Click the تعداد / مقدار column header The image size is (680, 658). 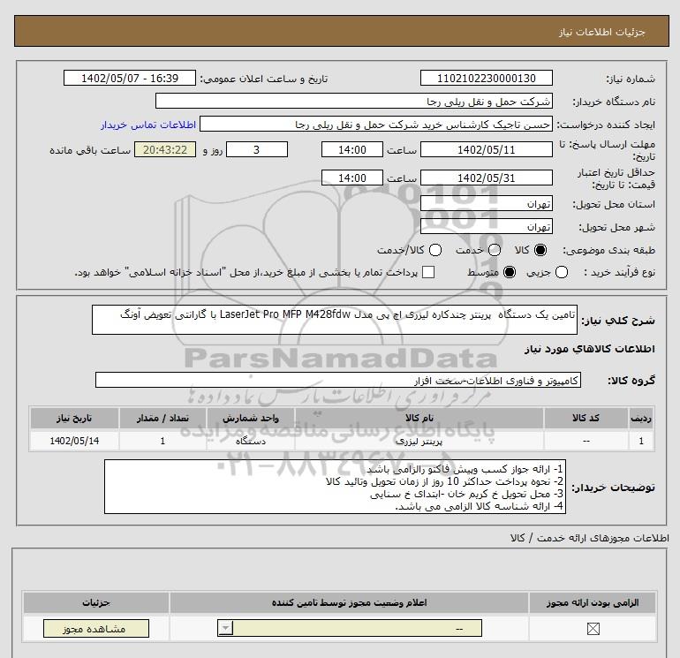point(162,418)
